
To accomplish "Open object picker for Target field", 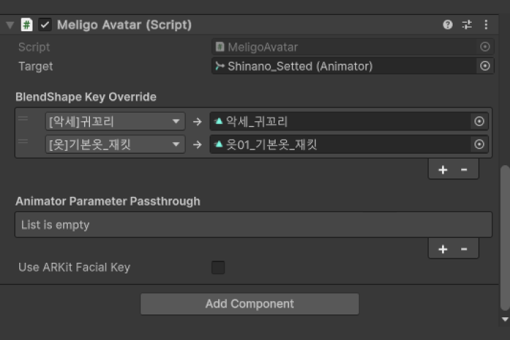I will (484, 66).
